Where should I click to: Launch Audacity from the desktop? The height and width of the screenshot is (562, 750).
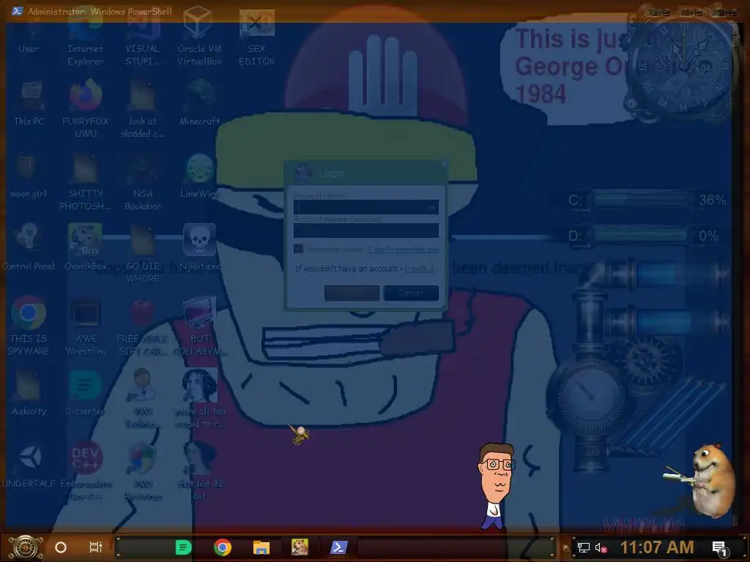click(x=29, y=393)
